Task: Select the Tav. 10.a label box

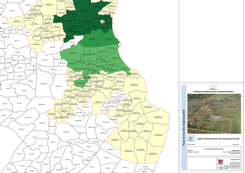Action: coord(191,139)
